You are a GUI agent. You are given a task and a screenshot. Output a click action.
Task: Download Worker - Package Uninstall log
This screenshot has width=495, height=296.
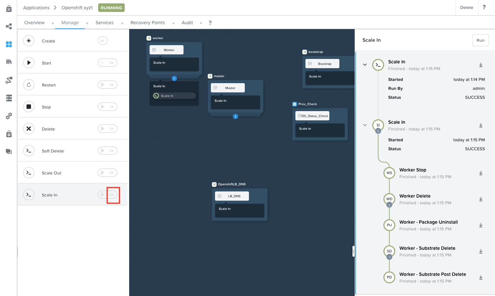[x=481, y=225]
